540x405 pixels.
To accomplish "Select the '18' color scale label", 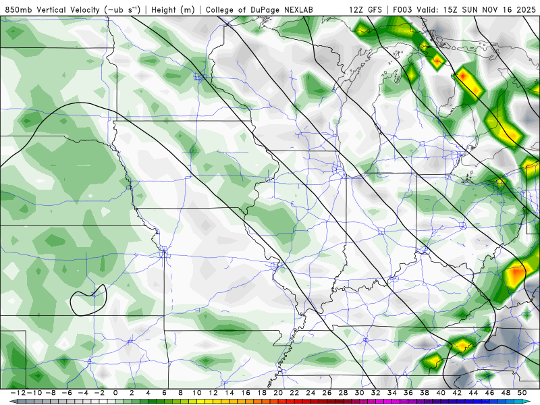I will coord(262,393).
